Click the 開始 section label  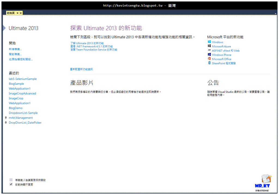click(12, 43)
